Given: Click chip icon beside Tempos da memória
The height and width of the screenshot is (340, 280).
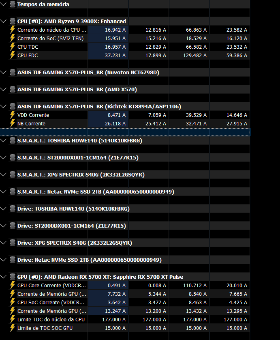Looking at the screenshot, I should coord(13,4).
